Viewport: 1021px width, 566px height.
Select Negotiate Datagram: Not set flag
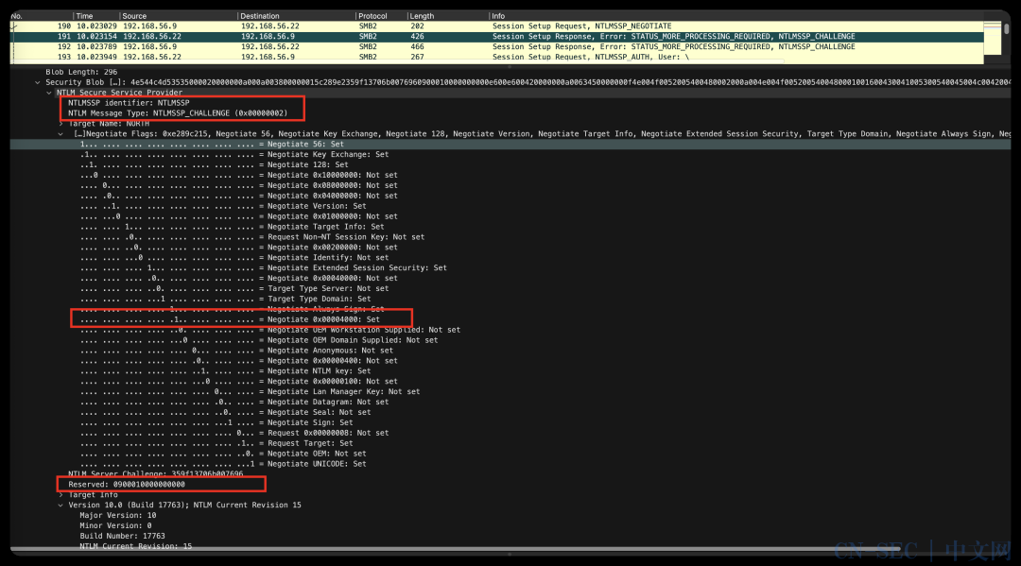(234, 402)
